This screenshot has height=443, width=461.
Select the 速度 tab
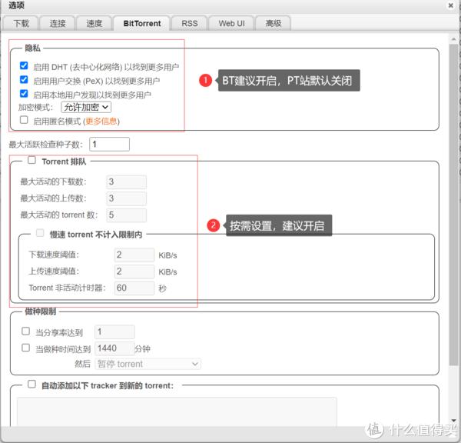[x=94, y=23]
